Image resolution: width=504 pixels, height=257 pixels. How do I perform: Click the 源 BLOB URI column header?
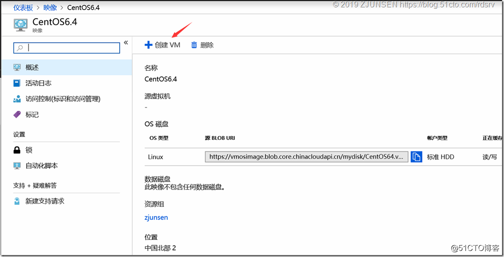(x=220, y=138)
